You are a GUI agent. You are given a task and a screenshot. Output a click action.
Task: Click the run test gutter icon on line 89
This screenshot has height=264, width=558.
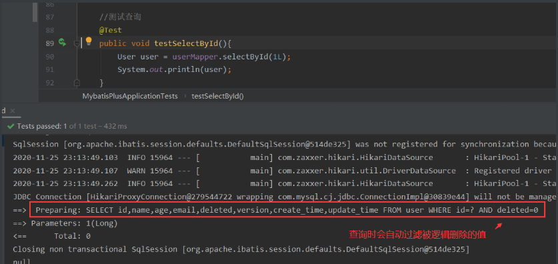[62, 43]
